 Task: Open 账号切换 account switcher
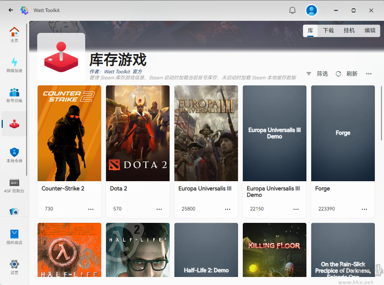pos(14,95)
